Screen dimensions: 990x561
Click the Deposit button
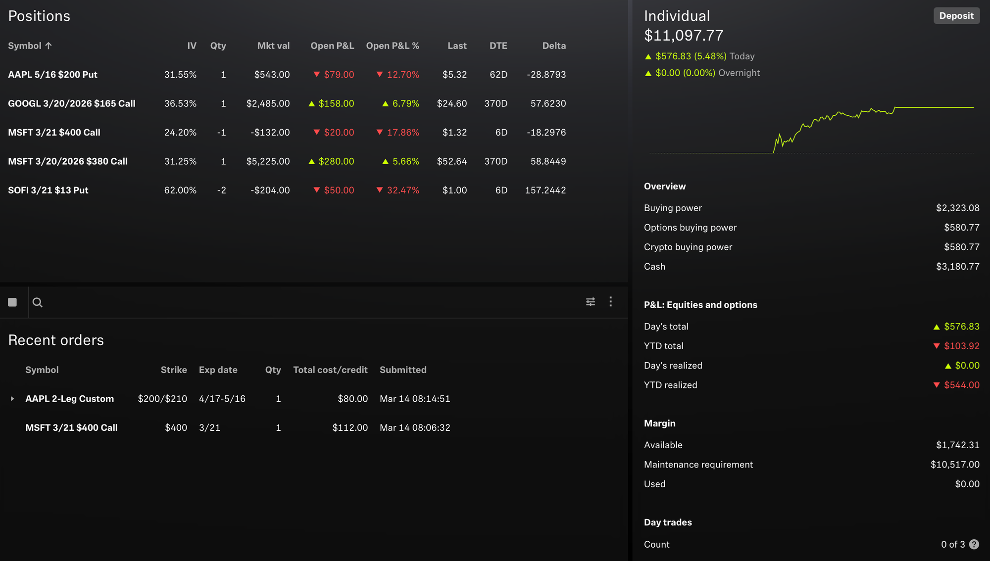[x=956, y=16]
